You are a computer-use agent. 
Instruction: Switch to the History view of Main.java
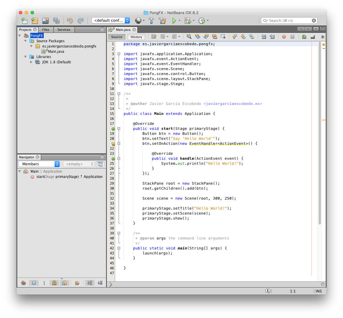point(136,37)
